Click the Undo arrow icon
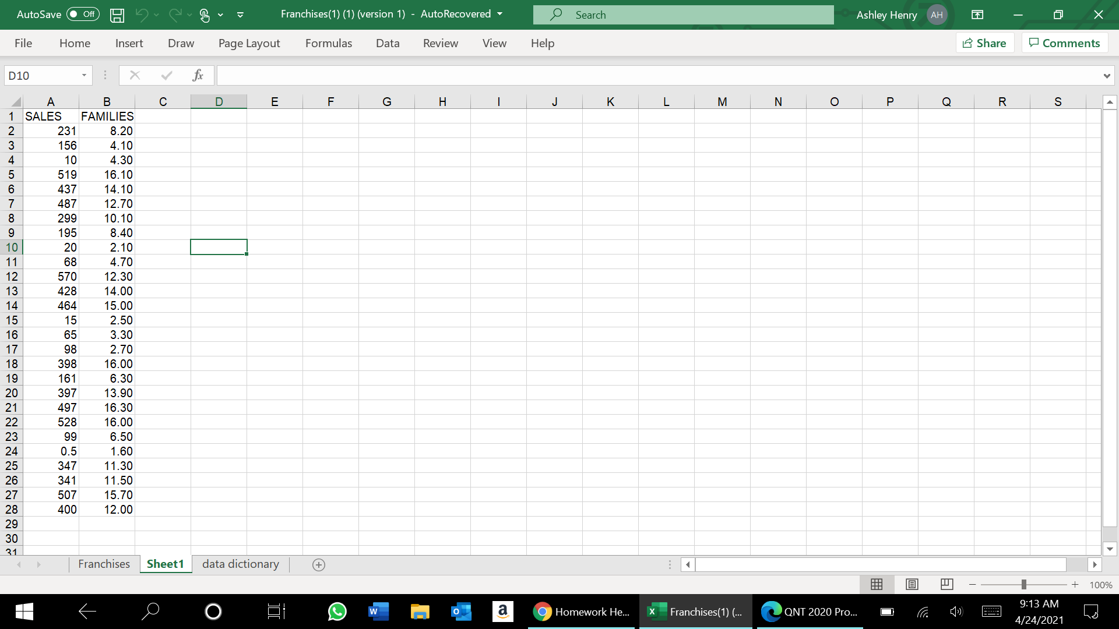The width and height of the screenshot is (1119, 629). tap(141, 15)
